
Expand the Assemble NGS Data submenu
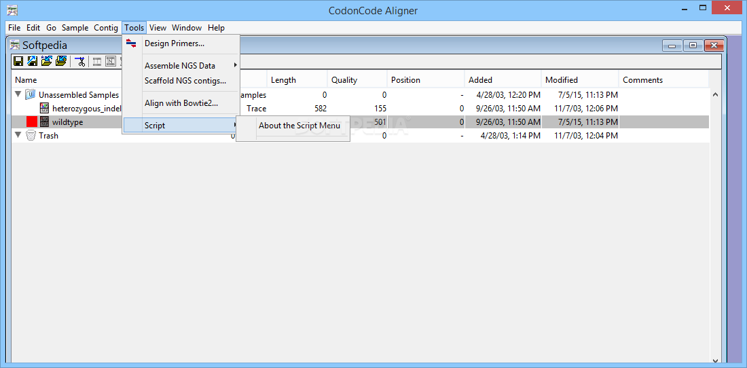(181, 66)
